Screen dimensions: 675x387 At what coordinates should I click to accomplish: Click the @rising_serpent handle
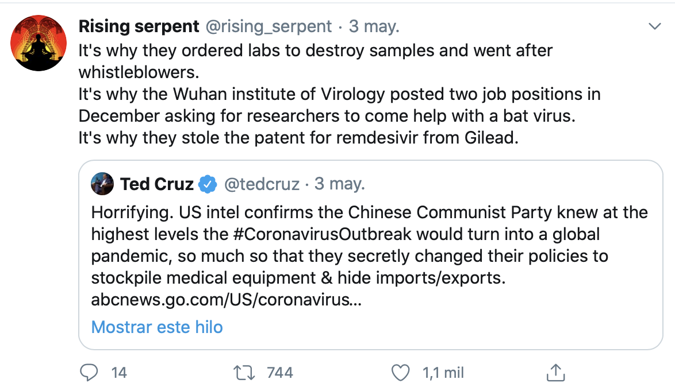coord(269,26)
